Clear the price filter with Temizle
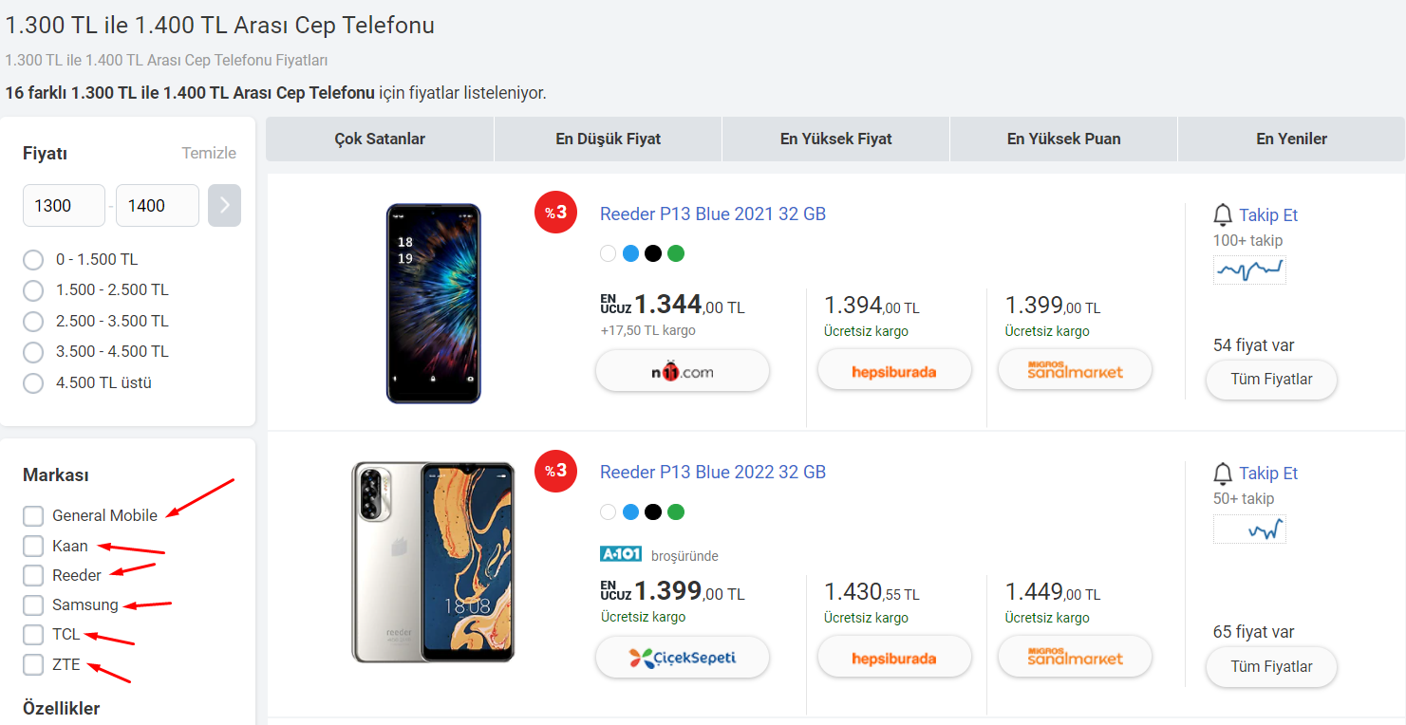 click(x=209, y=153)
